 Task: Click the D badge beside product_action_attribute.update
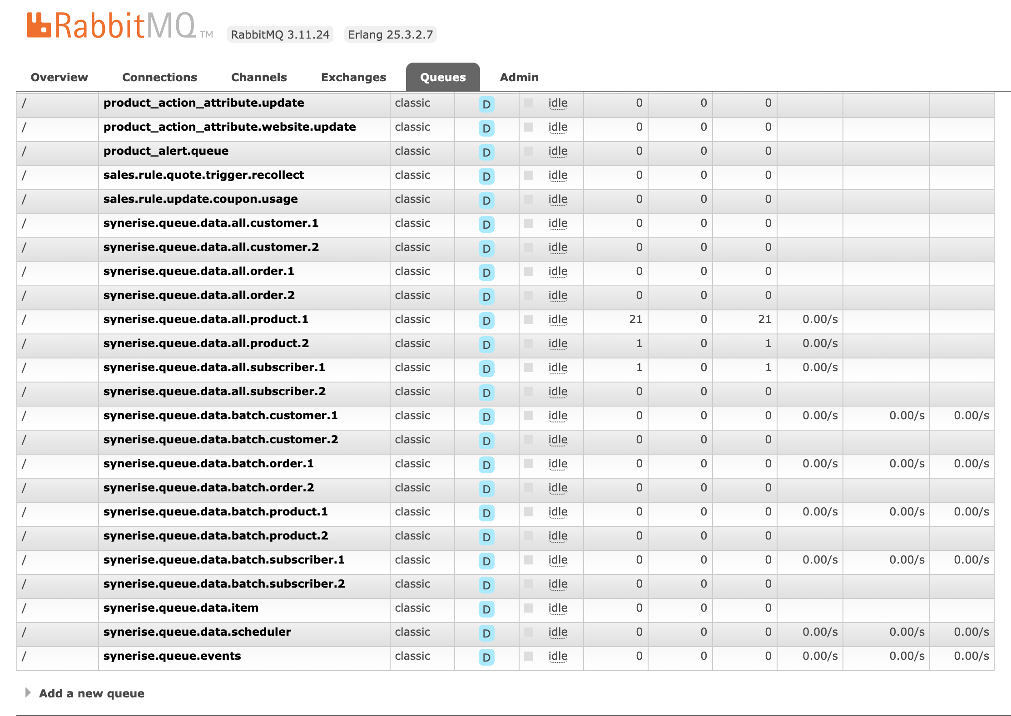(486, 105)
